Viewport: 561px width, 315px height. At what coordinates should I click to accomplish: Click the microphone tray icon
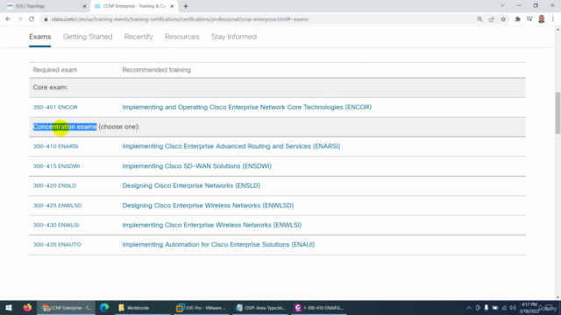(x=486, y=308)
